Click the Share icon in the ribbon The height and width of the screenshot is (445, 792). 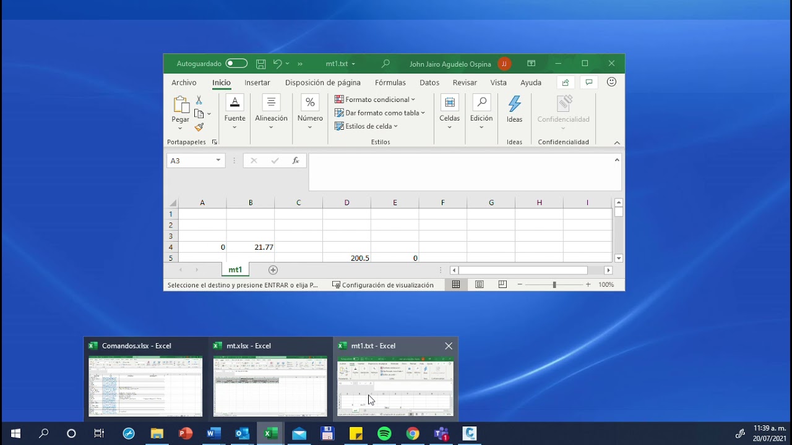click(565, 82)
